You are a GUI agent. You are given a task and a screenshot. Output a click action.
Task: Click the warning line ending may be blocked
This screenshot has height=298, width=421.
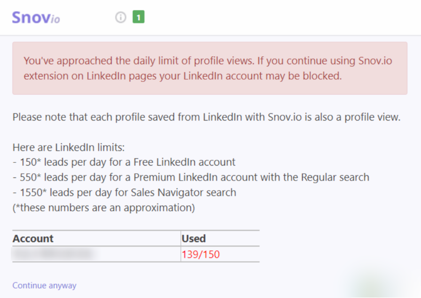coord(183,76)
